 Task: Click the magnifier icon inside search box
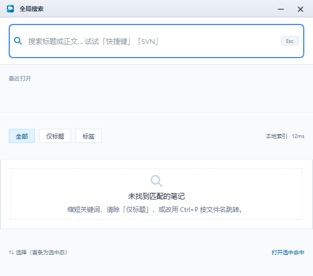pyautogui.click(x=18, y=41)
